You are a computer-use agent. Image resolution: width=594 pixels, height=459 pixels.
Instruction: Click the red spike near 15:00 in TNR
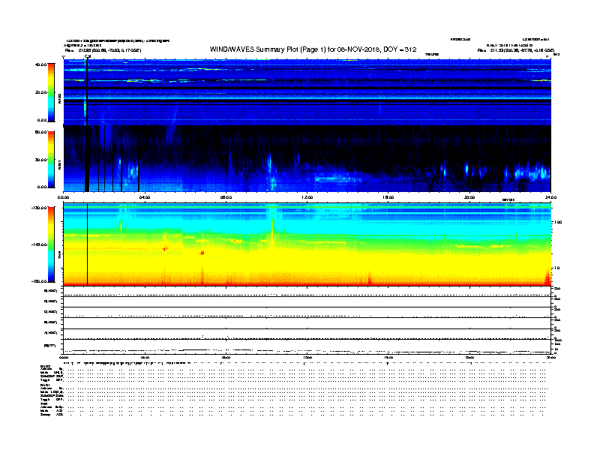[369, 279]
